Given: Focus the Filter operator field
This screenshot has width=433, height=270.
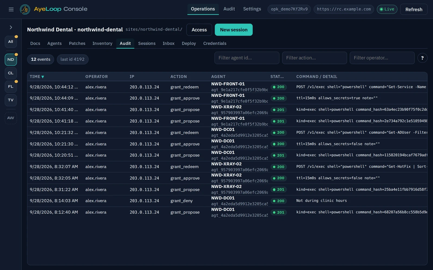Looking at the screenshot, I should [x=382, y=58].
